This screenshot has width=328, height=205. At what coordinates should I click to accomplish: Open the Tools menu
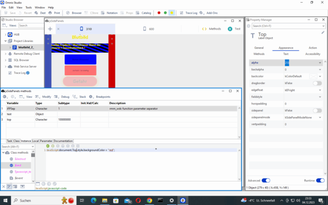pyautogui.click(x=29, y=8)
